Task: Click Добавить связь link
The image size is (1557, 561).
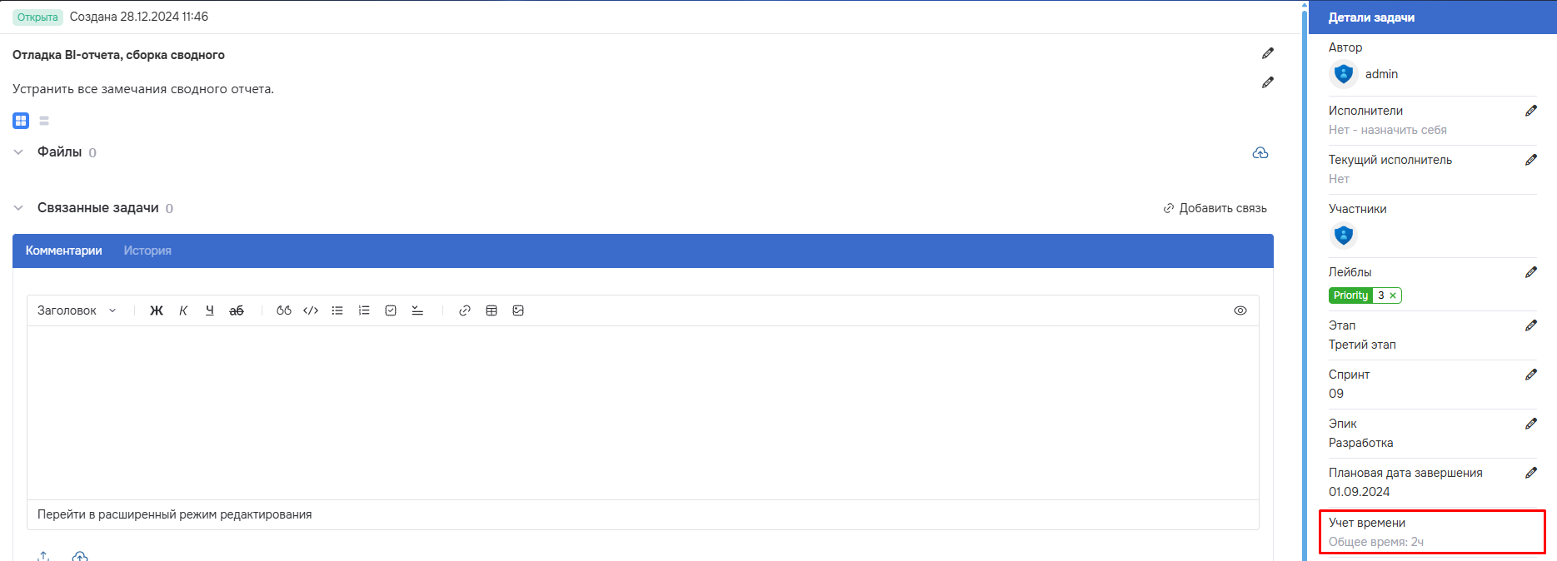Action: (1215, 208)
